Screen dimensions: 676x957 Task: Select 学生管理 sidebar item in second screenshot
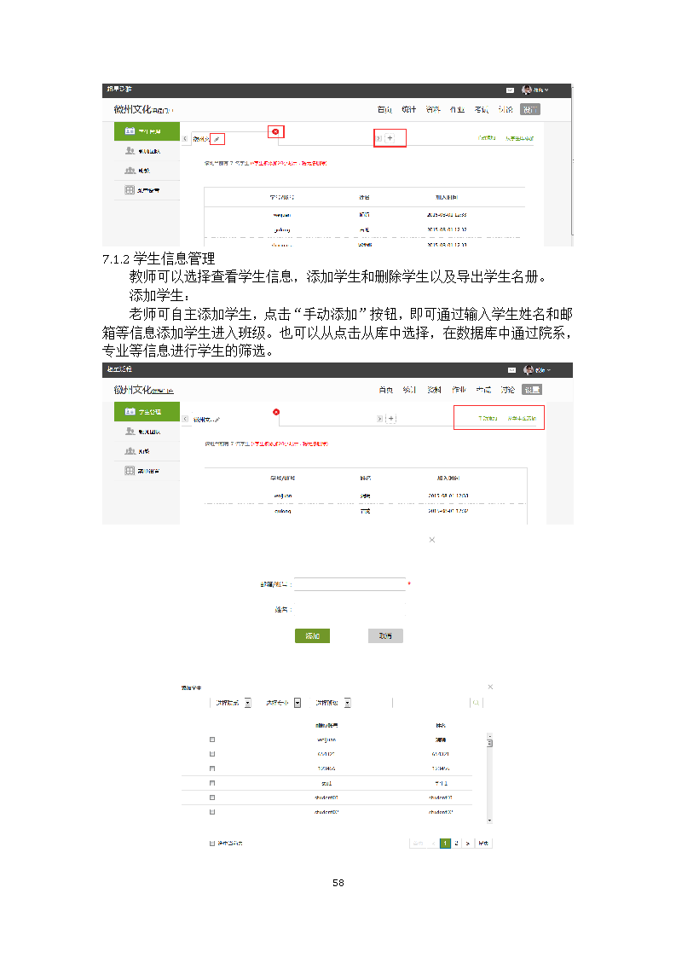pos(147,411)
